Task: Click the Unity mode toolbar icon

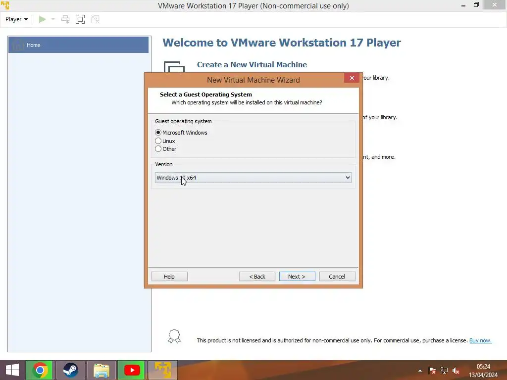Action: (x=95, y=19)
